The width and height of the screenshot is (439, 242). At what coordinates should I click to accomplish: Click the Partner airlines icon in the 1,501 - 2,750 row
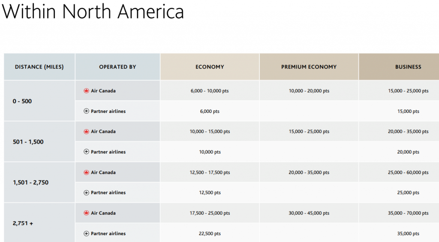click(x=86, y=193)
